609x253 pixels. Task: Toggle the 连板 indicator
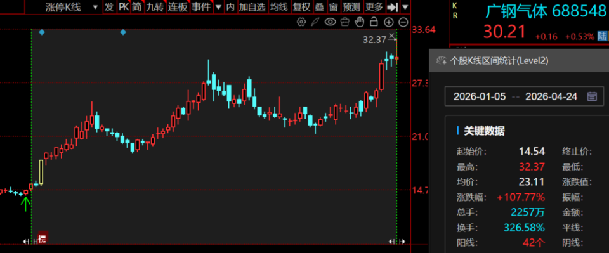pyautogui.click(x=178, y=6)
